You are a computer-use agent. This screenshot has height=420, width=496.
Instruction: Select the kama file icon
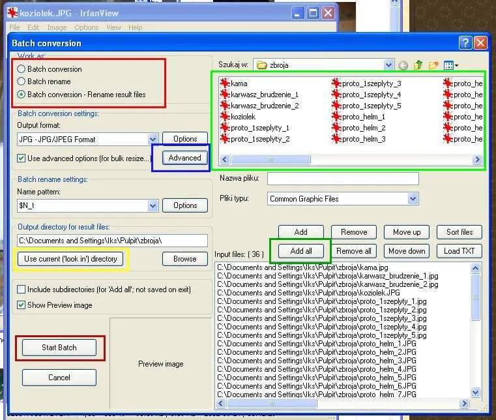tap(226, 83)
